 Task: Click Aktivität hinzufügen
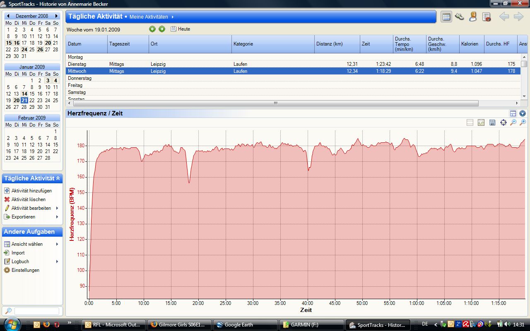coord(31,191)
